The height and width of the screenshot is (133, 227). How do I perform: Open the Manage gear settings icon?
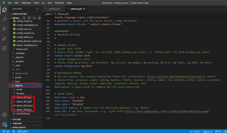pyautogui.click(x=4, y=124)
